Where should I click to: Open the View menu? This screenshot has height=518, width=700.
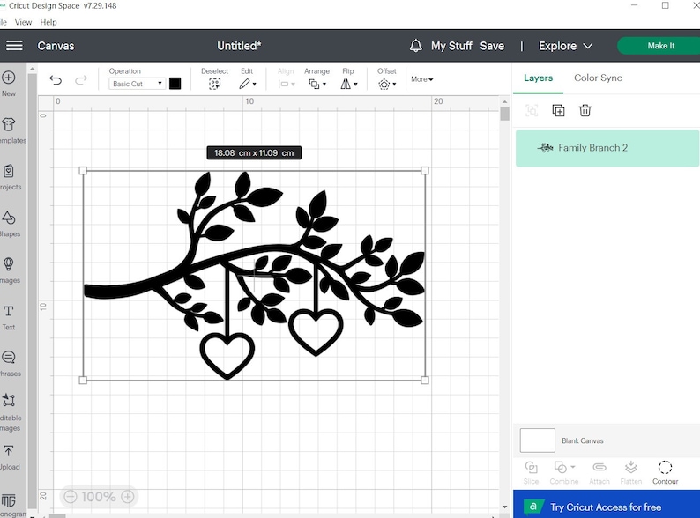[x=24, y=22]
